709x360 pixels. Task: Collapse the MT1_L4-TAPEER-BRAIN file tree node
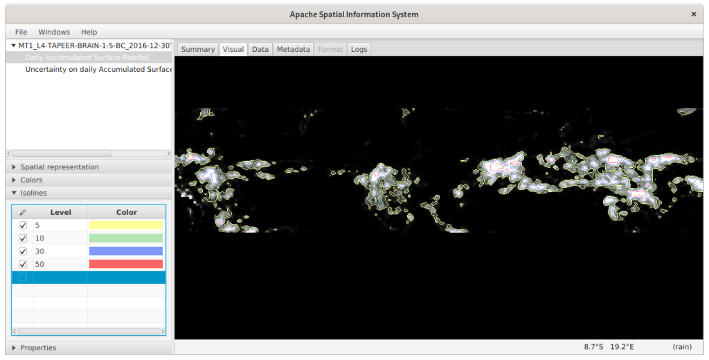(x=14, y=45)
